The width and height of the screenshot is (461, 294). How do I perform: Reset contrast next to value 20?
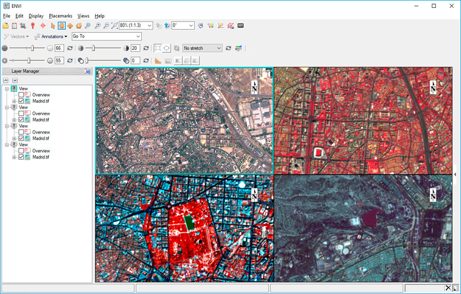pos(146,48)
